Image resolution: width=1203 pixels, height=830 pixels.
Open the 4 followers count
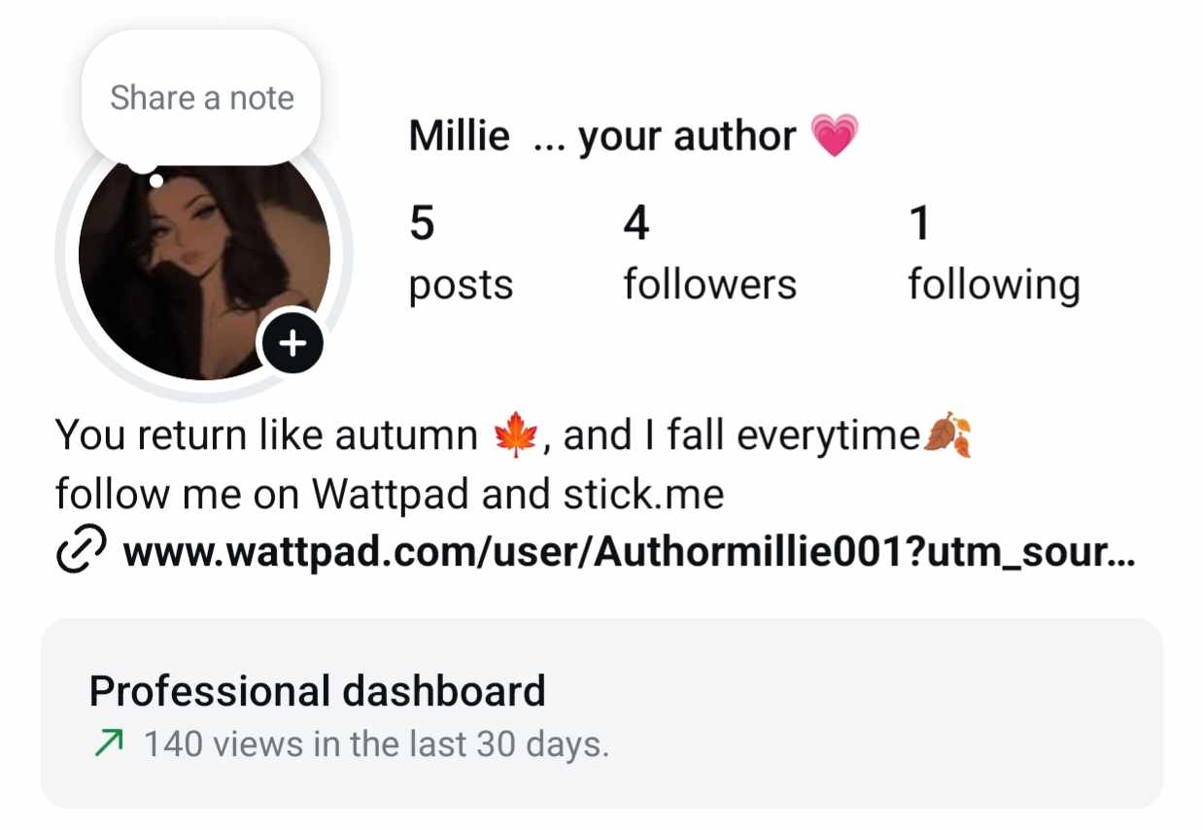click(x=636, y=225)
